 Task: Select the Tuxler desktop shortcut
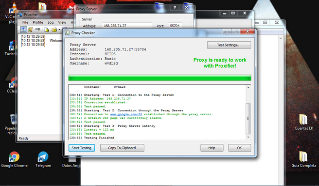11,48
